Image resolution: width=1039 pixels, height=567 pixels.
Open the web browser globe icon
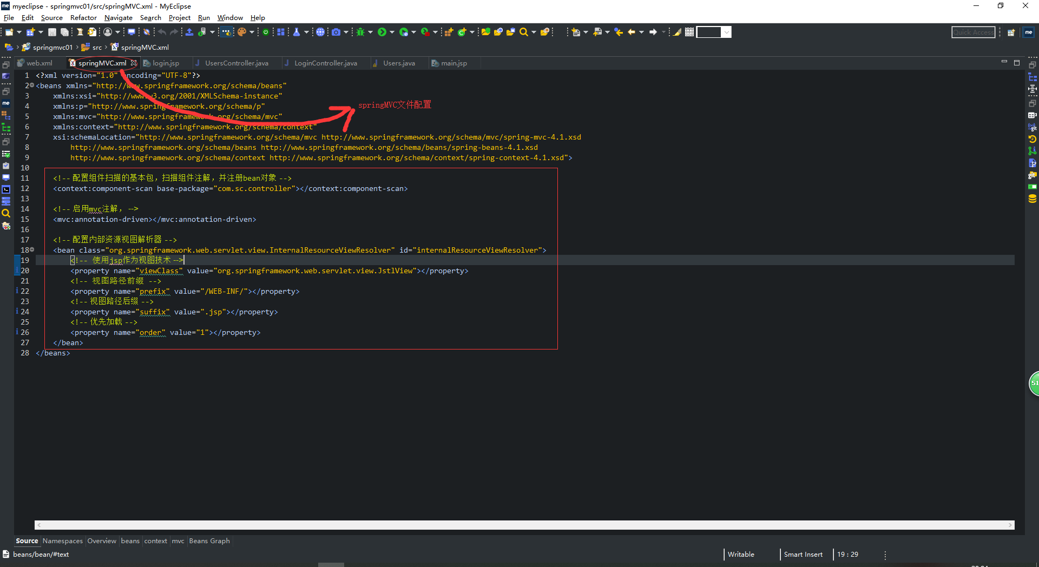click(320, 32)
